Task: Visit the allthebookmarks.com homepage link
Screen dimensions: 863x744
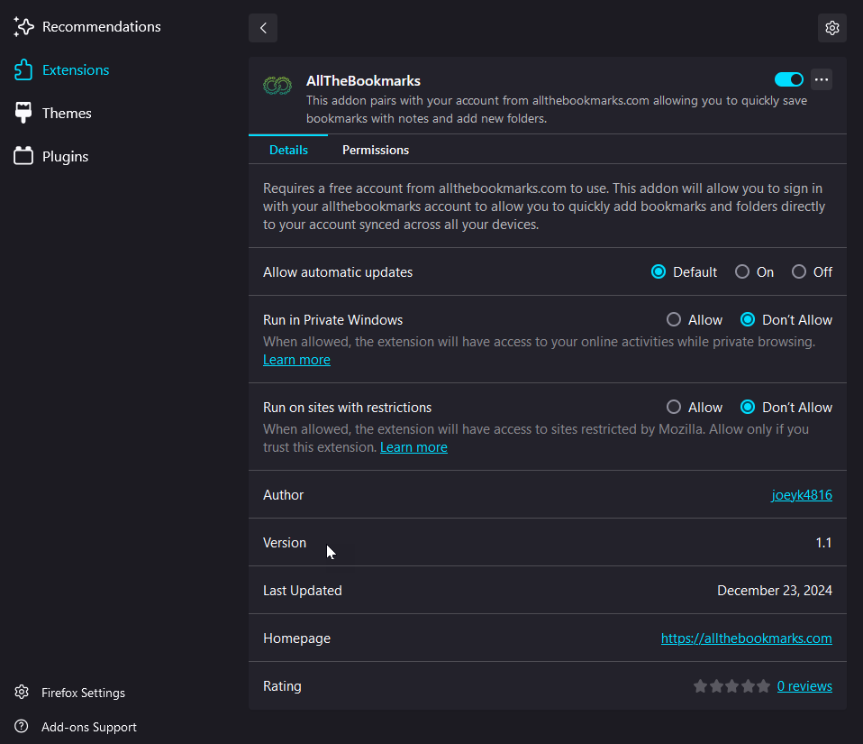Action: [746, 638]
